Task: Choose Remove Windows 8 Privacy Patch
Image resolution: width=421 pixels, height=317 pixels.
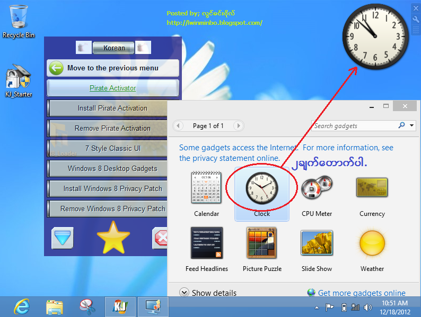Action: [x=108, y=209]
